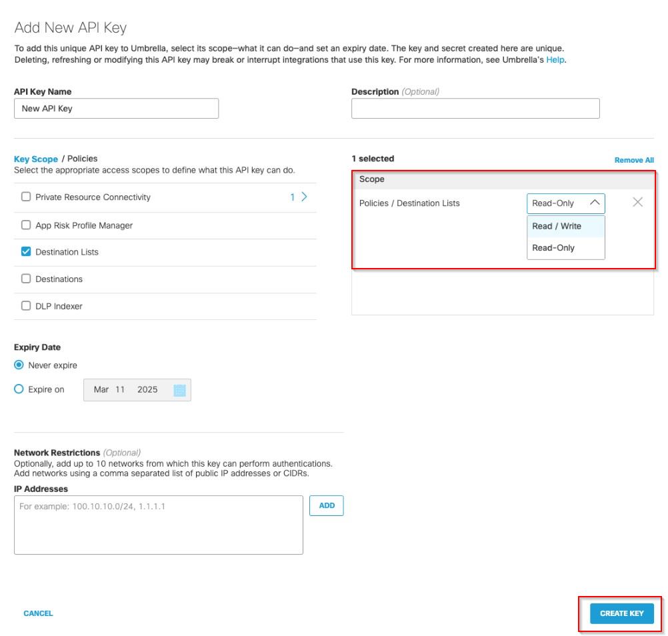
Task: Click the Add button for IP addresses
Action: (326, 506)
